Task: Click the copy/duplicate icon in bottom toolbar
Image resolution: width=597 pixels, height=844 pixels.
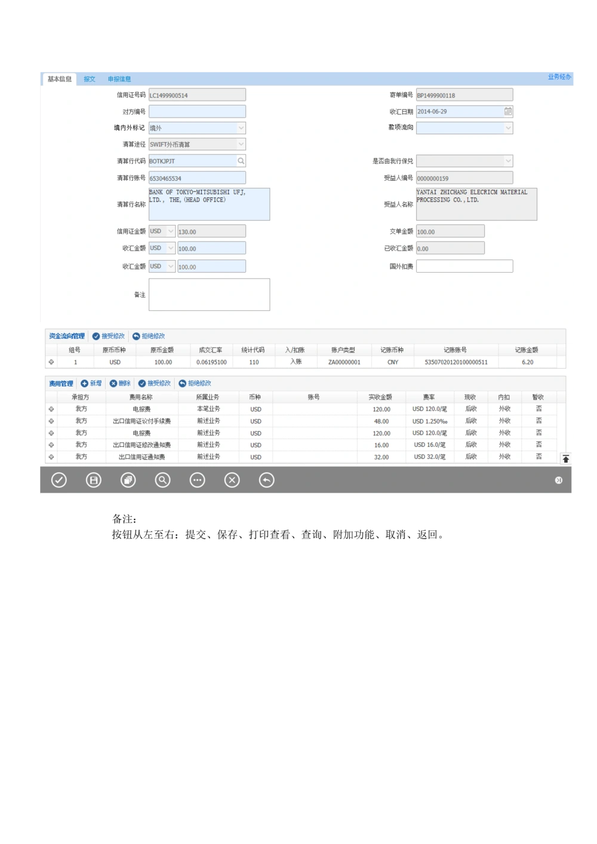Action: 128,480
